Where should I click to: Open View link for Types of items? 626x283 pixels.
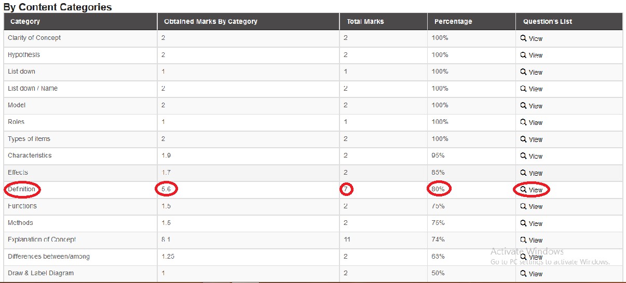535,139
